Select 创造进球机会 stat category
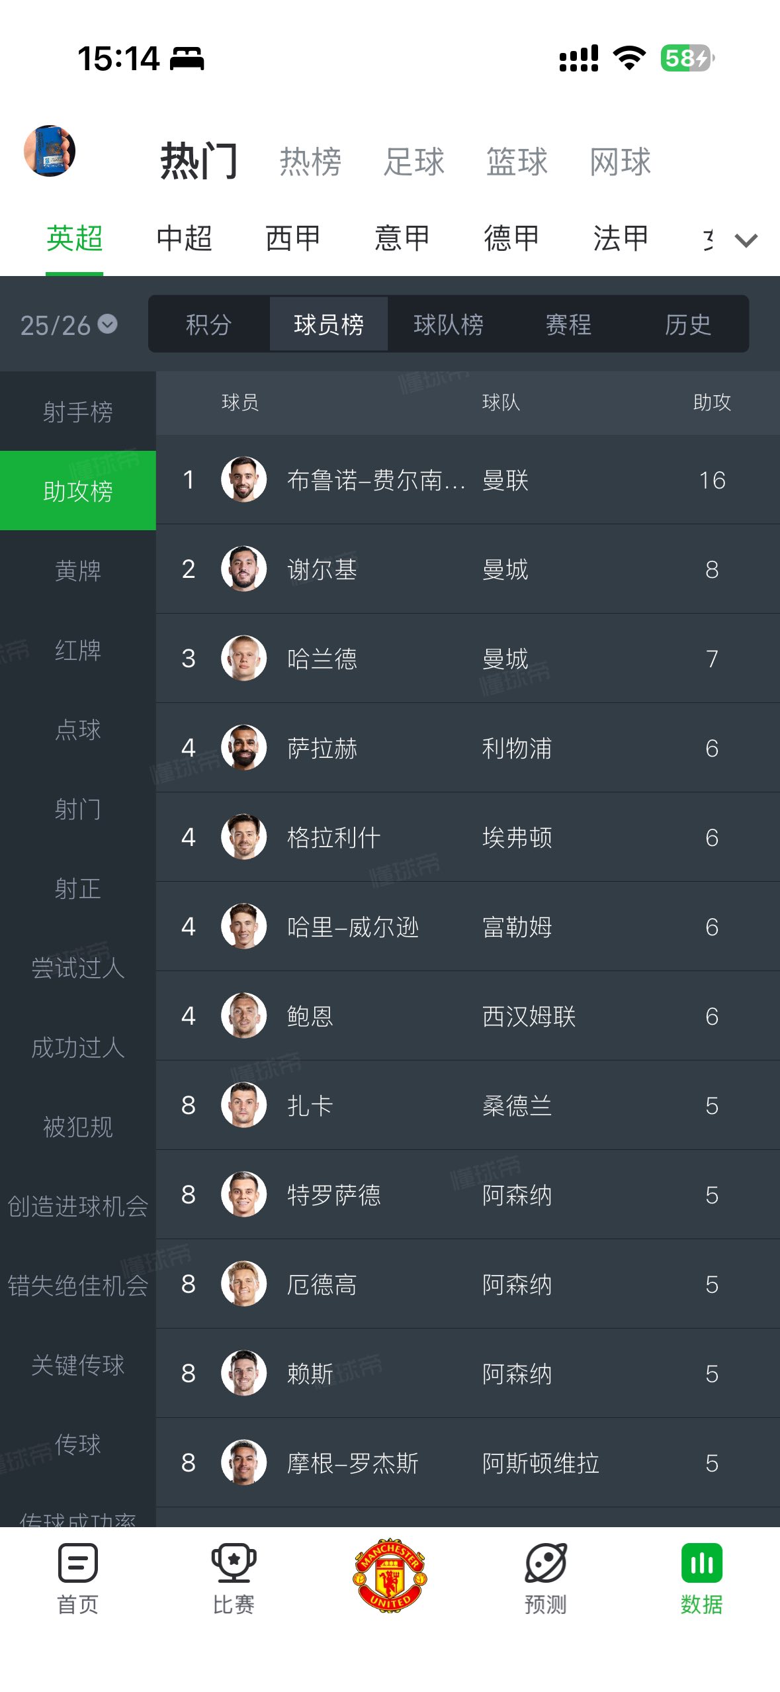This screenshot has width=780, height=1692. pos(78,1206)
